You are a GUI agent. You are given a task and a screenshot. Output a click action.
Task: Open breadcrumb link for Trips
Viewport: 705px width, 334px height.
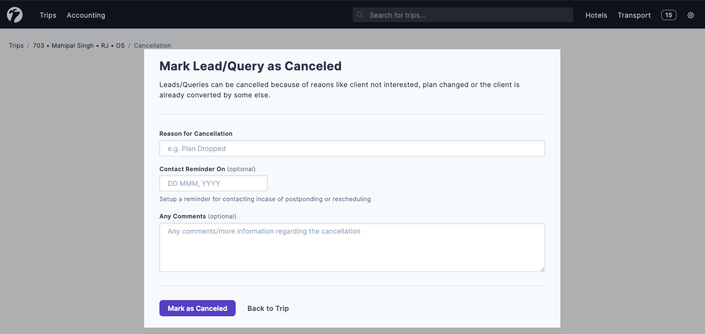15,45
